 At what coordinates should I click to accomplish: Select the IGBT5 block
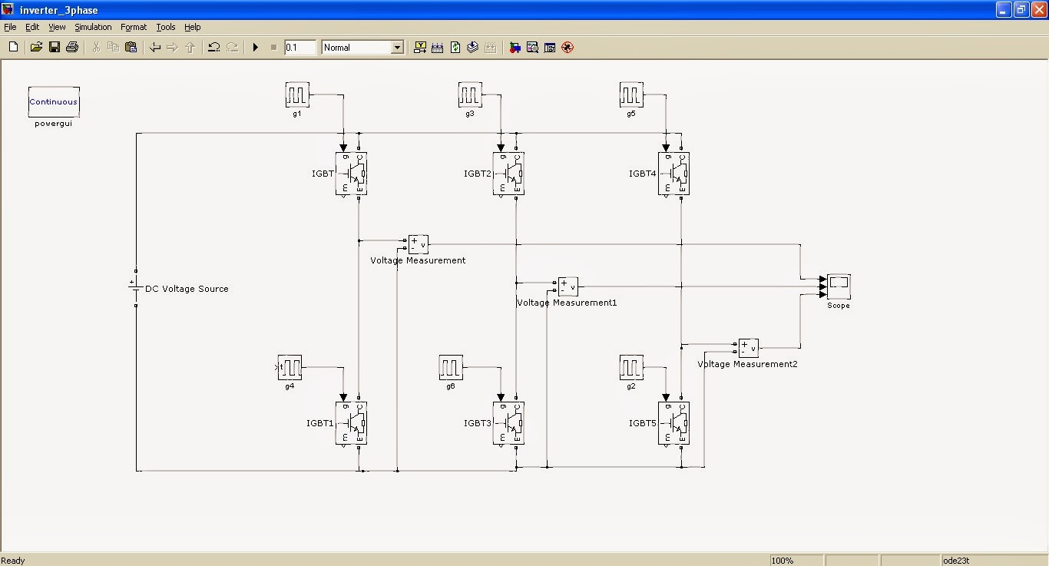tap(673, 423)
